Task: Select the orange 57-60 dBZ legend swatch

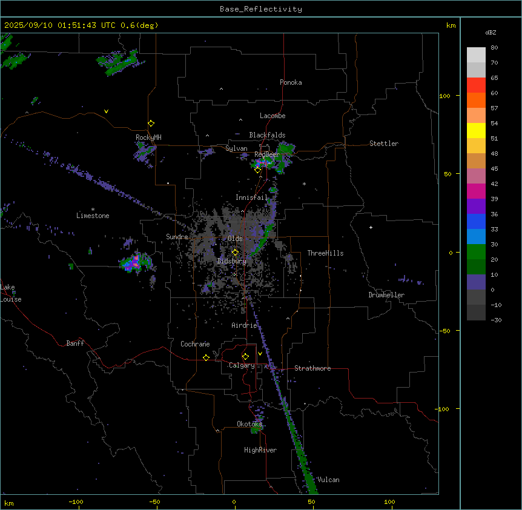Action: point(476,100)
